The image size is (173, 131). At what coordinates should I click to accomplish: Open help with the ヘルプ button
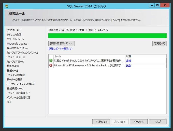click(x=158, y=122)
